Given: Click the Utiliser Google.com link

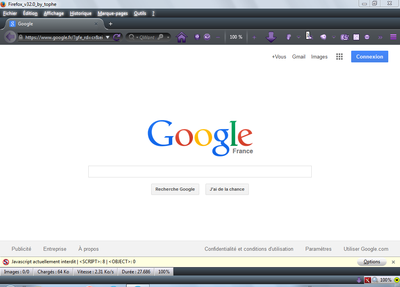Looking at the screenshot, I should tap(366, 249).
